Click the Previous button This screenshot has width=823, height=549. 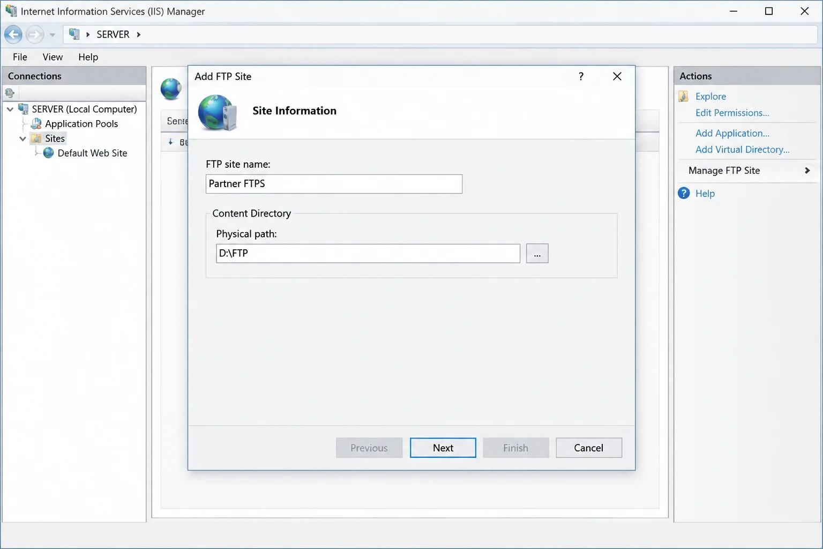pos(369,448)
